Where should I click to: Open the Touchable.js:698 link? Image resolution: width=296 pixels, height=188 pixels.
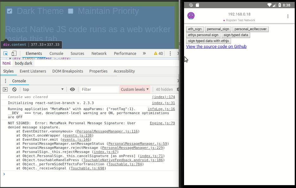[x=87, y=168]
